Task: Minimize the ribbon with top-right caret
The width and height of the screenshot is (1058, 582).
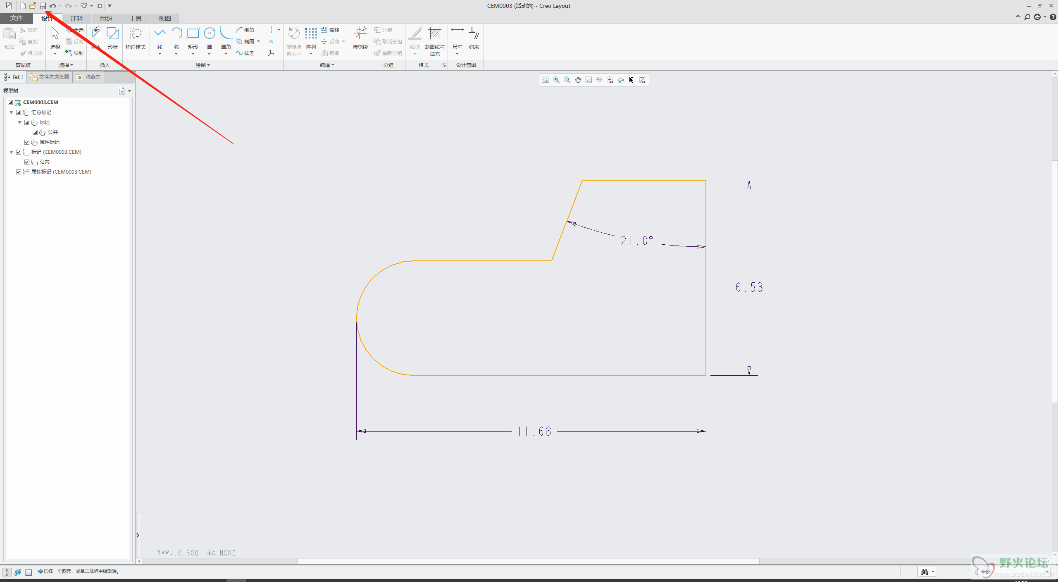Action: point(1018,17)
